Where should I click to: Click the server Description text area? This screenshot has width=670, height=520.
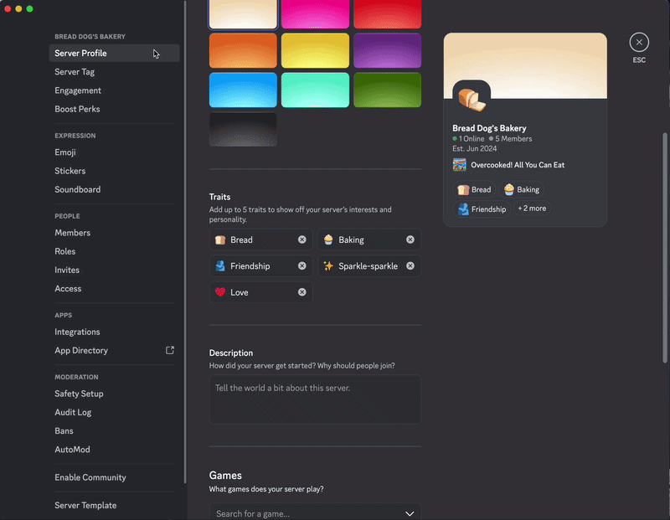315,399
